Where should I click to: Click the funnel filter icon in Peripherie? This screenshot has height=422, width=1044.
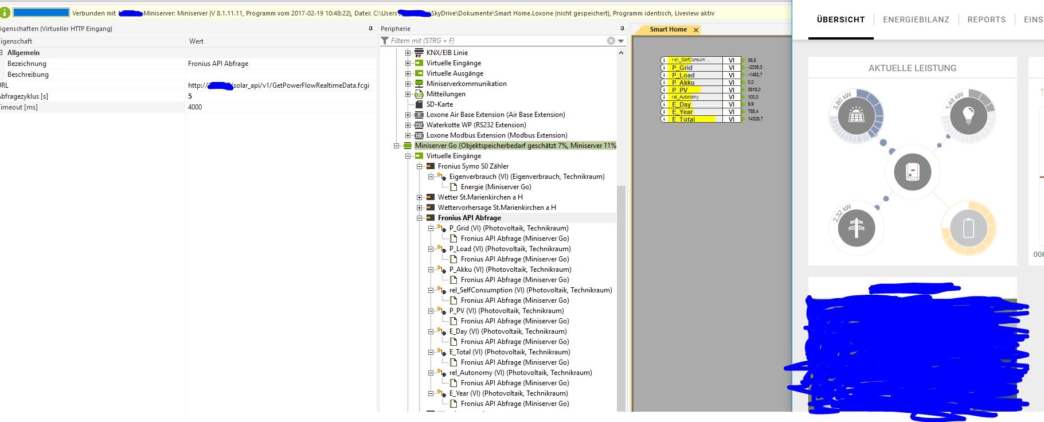[x=385, y=41]
